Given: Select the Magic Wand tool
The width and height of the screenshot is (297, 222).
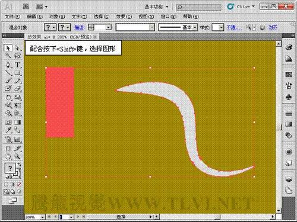Looking at the screenshot, I should [x=8, y=56].
